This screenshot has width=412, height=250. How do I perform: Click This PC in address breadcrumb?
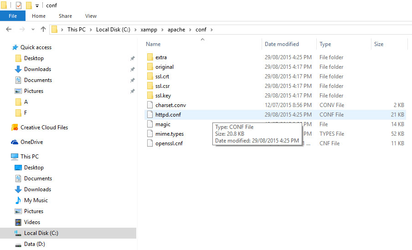(x=77, y=30)
